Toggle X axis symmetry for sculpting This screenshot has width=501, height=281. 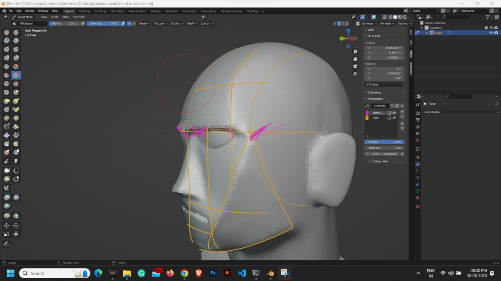[x=339, y=23]
